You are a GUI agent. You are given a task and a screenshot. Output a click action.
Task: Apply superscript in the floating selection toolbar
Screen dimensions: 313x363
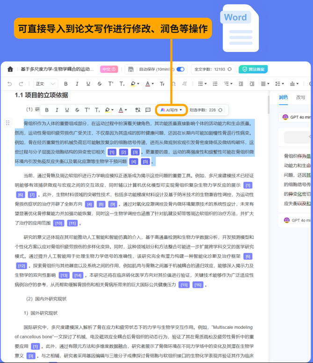click(87, 110)
